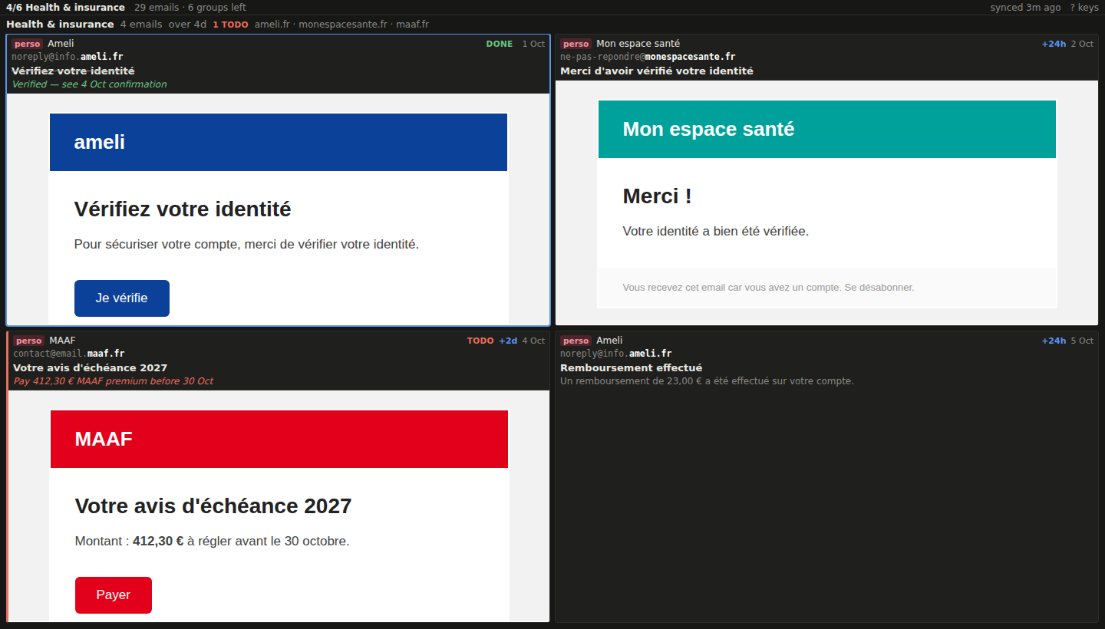Click the 'perso' tag on the MAAF email
The width and height of the screenshot is (1105, 629).
(29, 341)
